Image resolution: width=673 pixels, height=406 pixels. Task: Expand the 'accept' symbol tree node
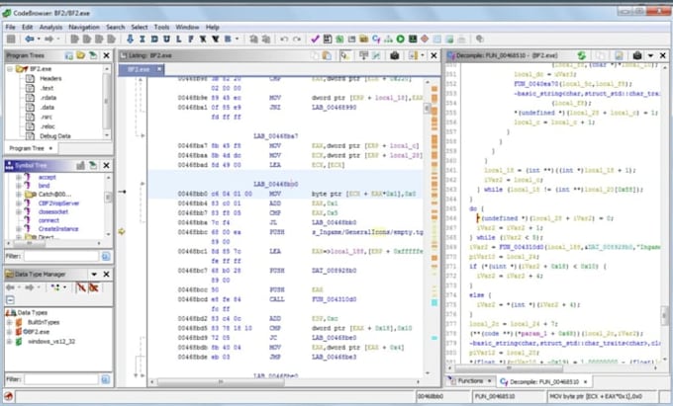18,177
